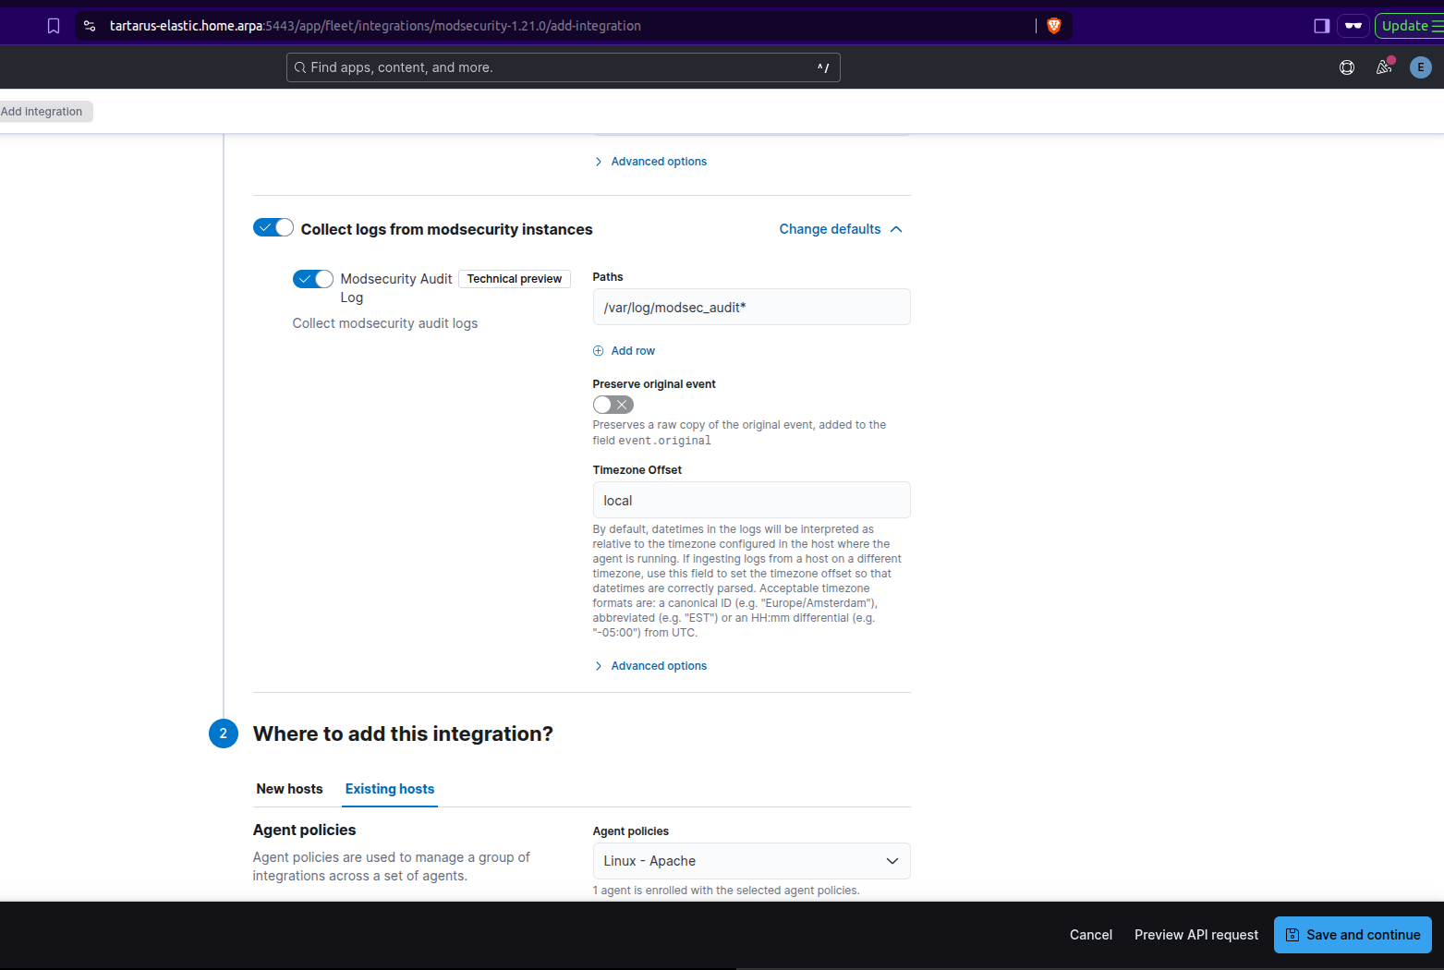1444x970 pixels.
Task: Click the Add row plus icon
Action: (x=599, y=351)
